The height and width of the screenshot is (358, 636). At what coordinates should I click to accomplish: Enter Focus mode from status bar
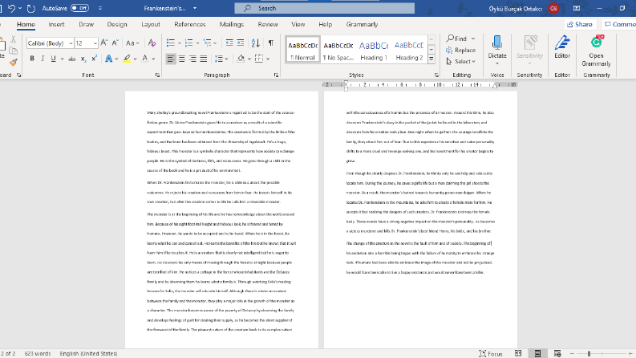tap(490, 353)
